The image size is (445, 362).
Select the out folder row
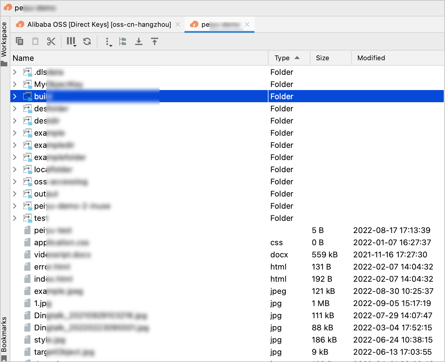coord(227,194)
